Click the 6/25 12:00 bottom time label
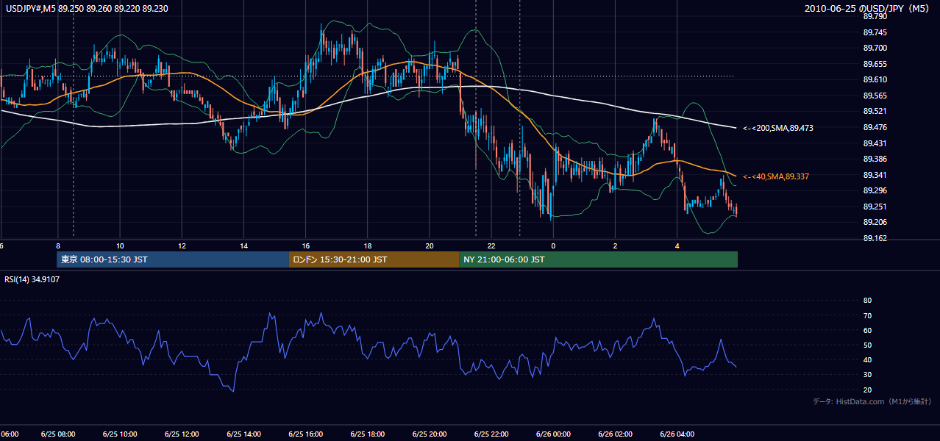The width and height of the screenshot is (940, 441). click(x=181, y=434)
